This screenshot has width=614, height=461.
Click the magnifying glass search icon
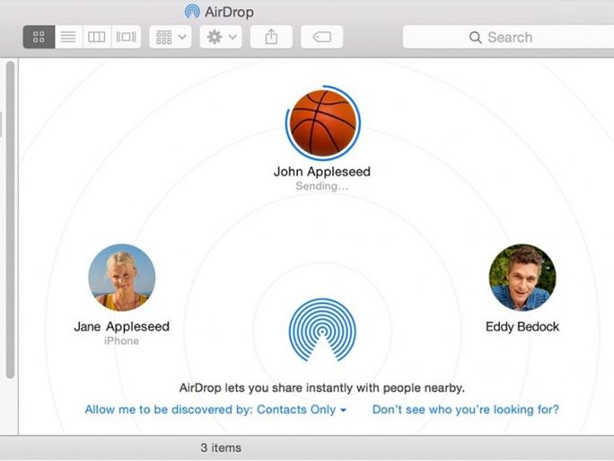coord(476,37)
